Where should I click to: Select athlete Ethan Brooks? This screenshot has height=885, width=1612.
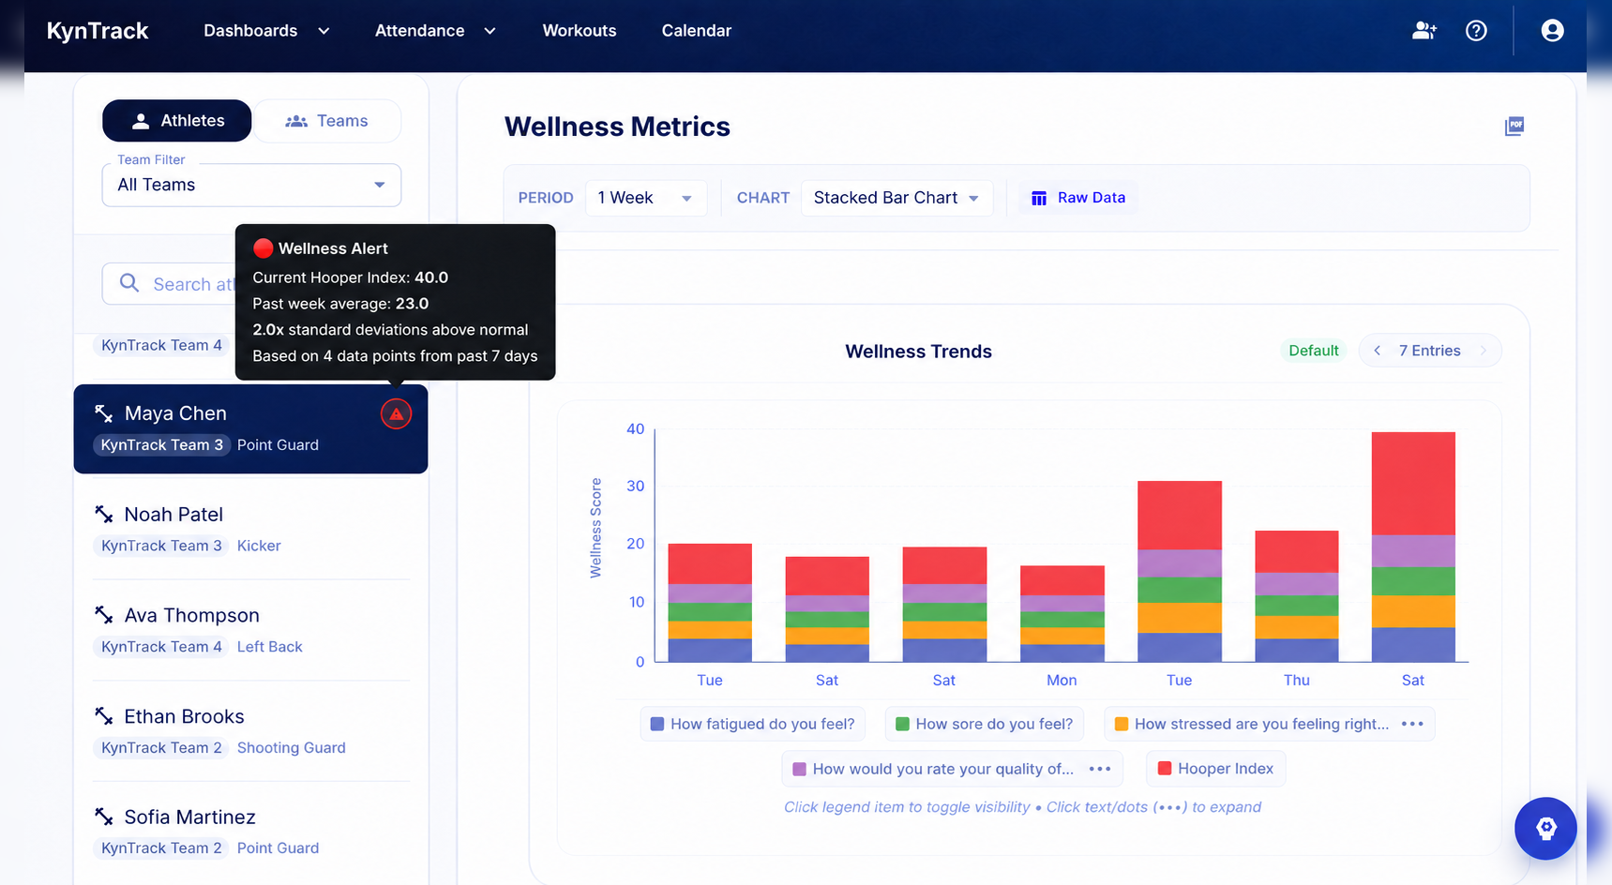[251, 730]
